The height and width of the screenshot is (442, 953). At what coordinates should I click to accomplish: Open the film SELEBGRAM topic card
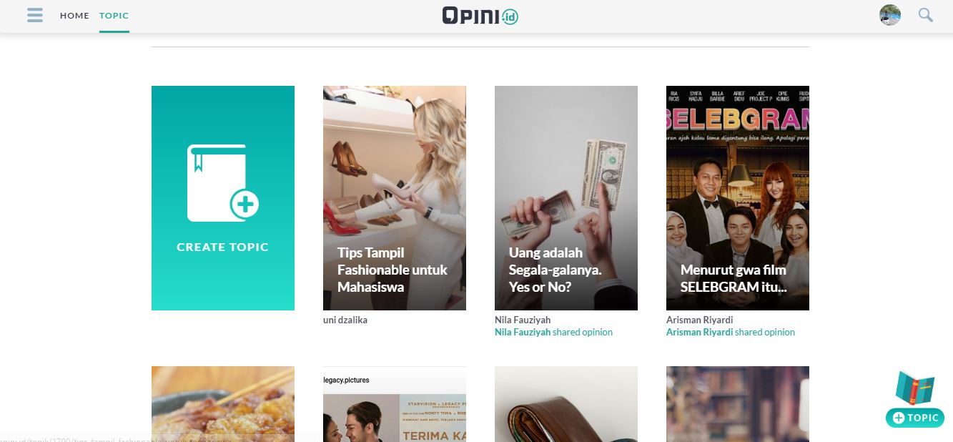click(738, 198)
